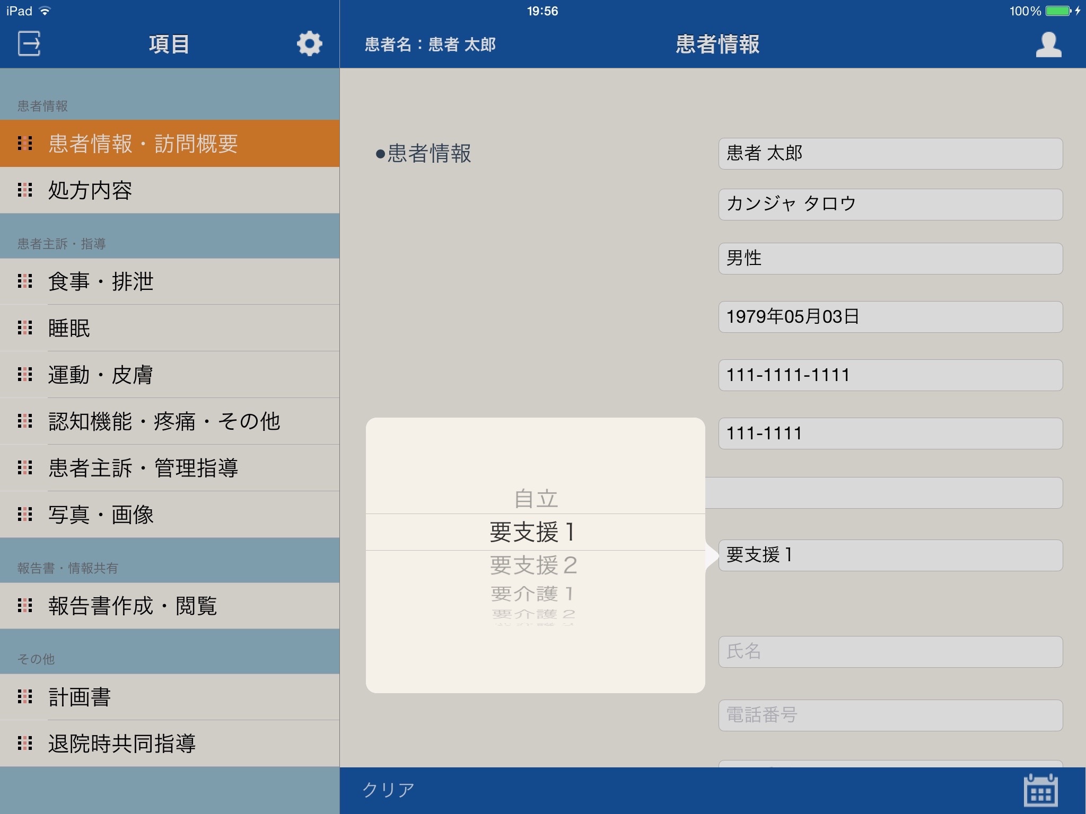Edit the kana field カンジャ タロウ
The width and height of the screenshot is (1086, 814).
890,205
